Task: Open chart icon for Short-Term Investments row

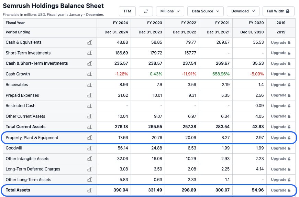Action: click(x=90, y=53)
